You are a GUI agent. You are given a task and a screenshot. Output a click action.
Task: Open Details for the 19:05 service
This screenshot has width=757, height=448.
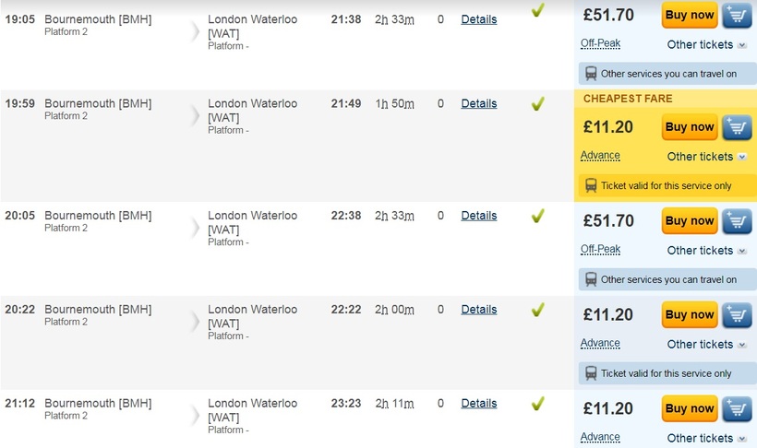(478, 19)
